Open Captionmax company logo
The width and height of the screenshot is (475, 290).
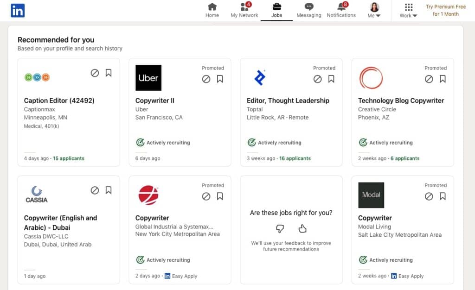pos(37,77)
